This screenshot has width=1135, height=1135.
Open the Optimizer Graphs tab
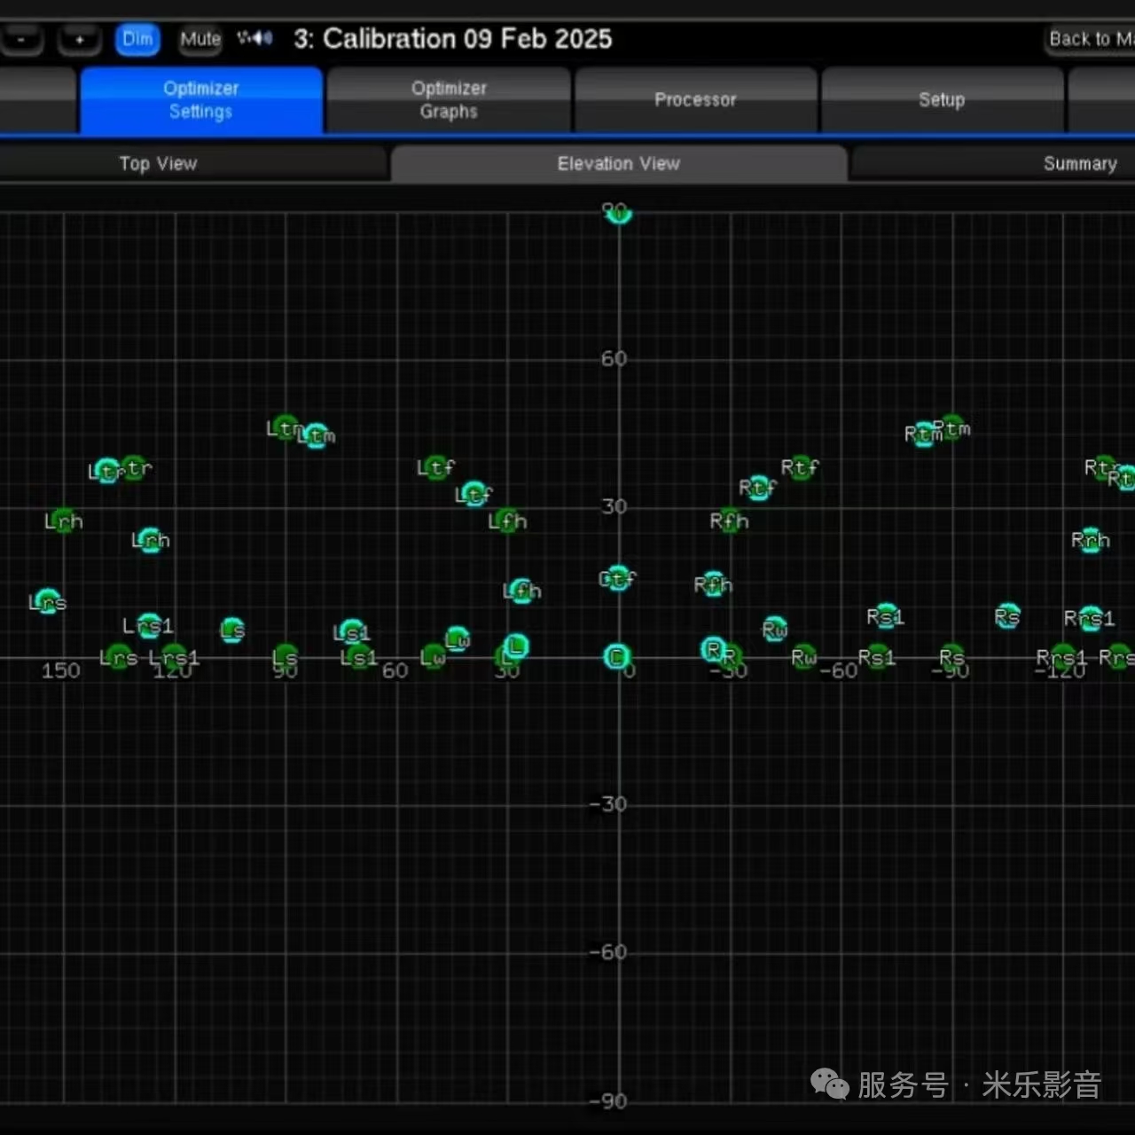(449, 100)
